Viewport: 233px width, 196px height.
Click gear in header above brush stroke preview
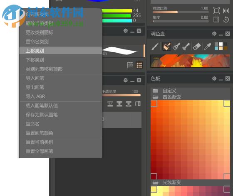pos(126,31)
